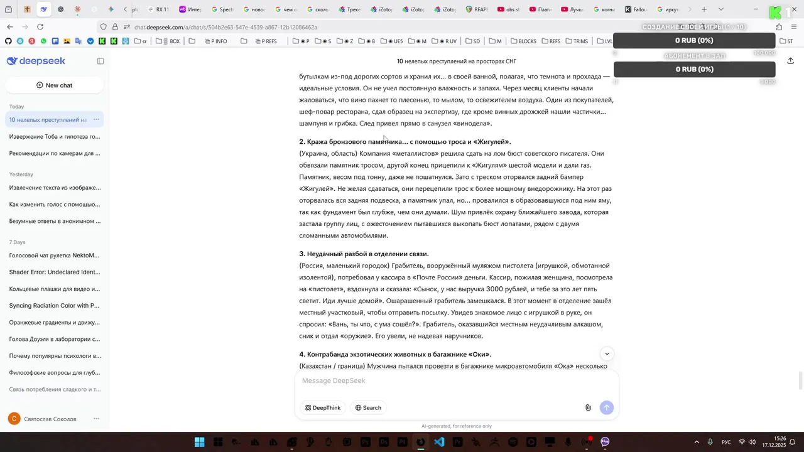Open chat Оранжевые градиенты и движущиеся

pos(55,322)
